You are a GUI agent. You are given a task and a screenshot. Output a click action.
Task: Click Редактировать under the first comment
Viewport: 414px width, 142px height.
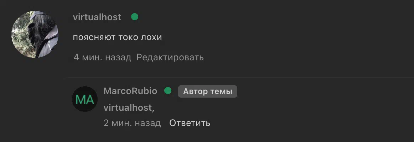pyautogui.click(x=170, y=57)
